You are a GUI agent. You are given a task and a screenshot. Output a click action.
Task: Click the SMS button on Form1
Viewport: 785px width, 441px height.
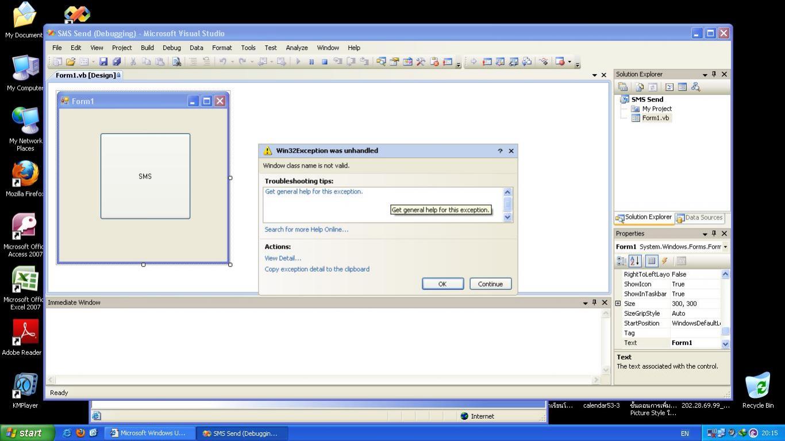click(145, 176)
